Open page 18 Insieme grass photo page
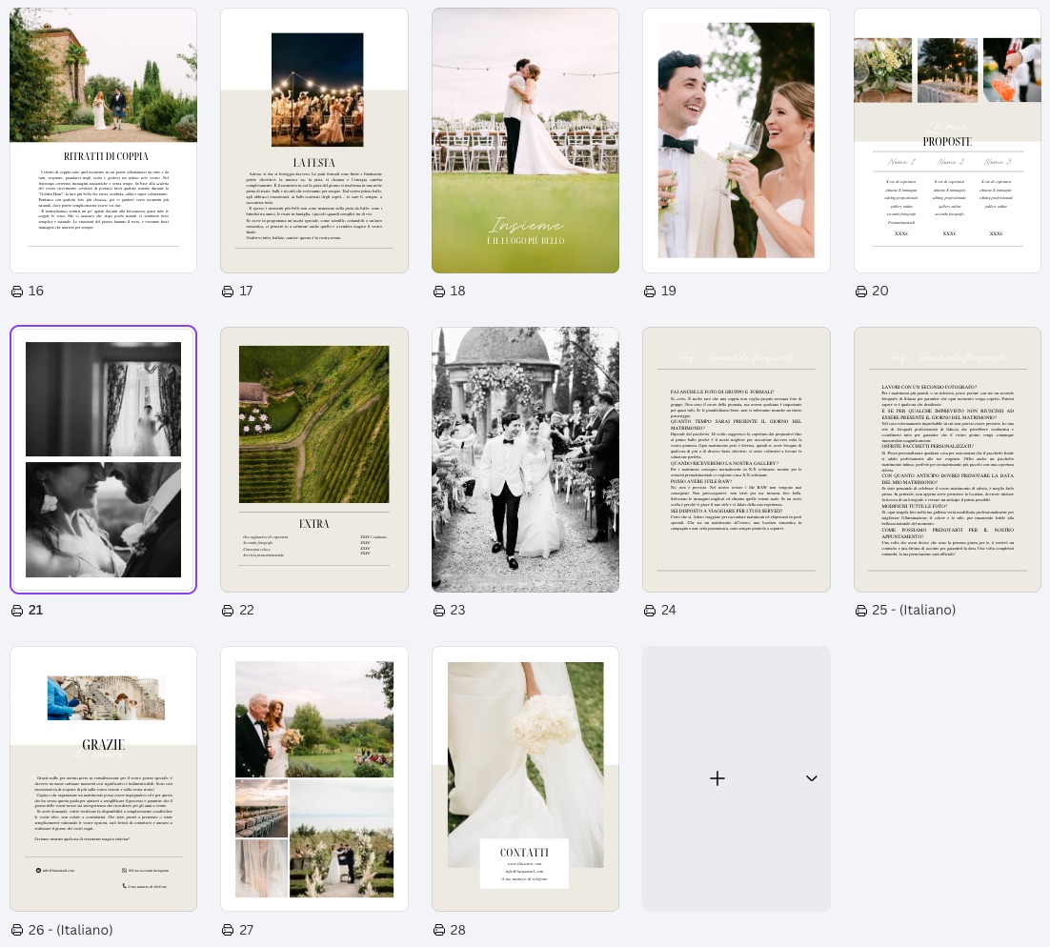 point(525,141)
